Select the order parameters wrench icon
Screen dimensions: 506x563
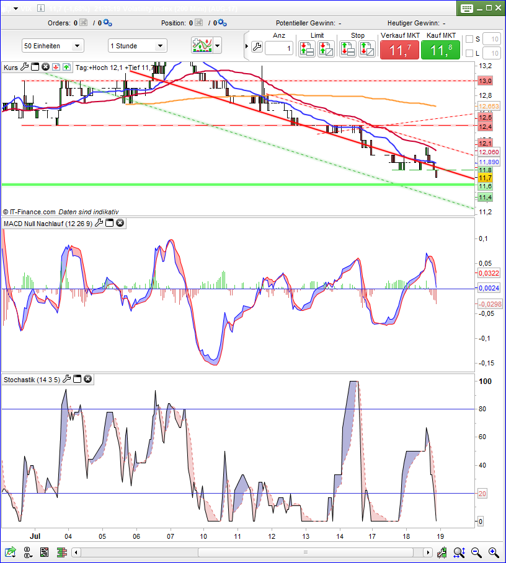point(256,46)
